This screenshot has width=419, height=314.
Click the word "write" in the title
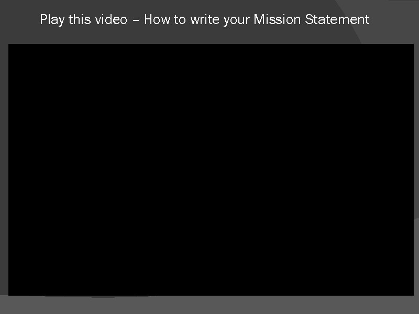(x=205, y=19)
